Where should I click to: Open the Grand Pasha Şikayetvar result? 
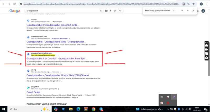pos(33,92)
